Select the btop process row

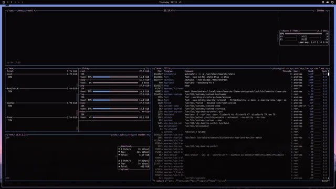pos(240,86)
